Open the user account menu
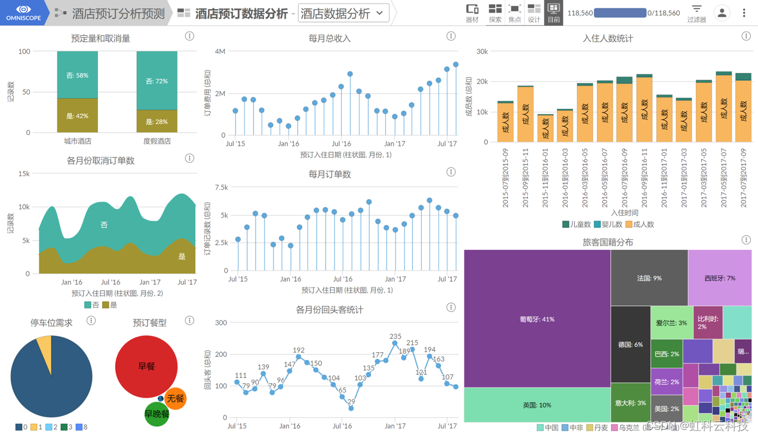Screen dimensions: 758x437 (x=722, y=13)
